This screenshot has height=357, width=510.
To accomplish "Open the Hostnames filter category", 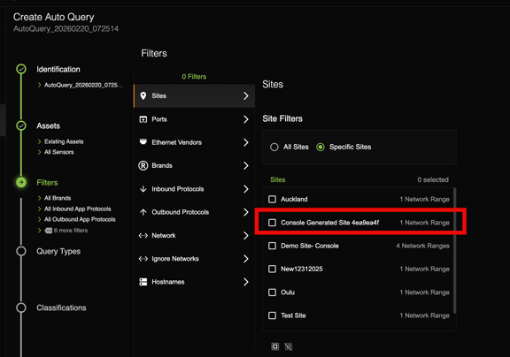I will click(x=194, y=282).
